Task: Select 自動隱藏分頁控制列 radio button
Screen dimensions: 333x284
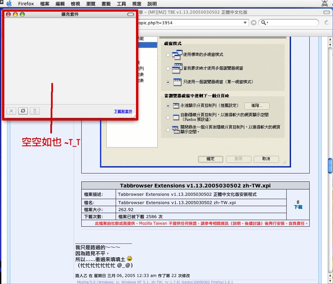Action: click(x=168, y=117)
